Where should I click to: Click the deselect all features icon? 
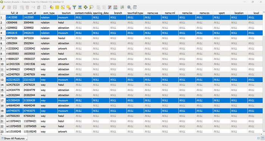coord(69,7)
